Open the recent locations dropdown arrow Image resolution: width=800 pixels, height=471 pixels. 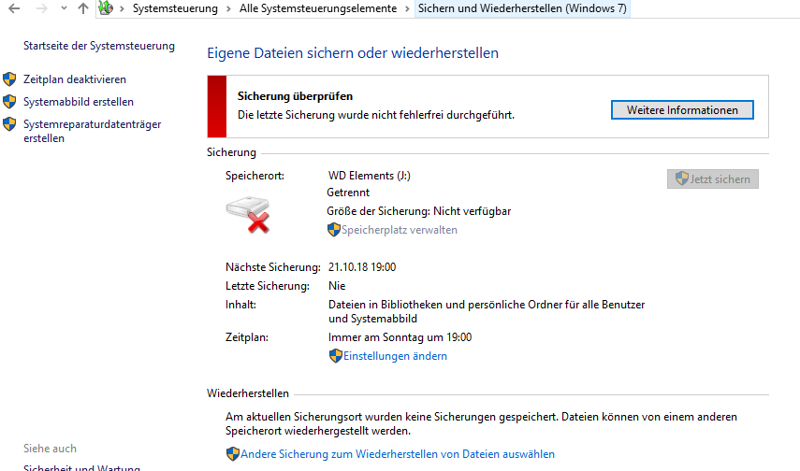click(x=64, y=8)
